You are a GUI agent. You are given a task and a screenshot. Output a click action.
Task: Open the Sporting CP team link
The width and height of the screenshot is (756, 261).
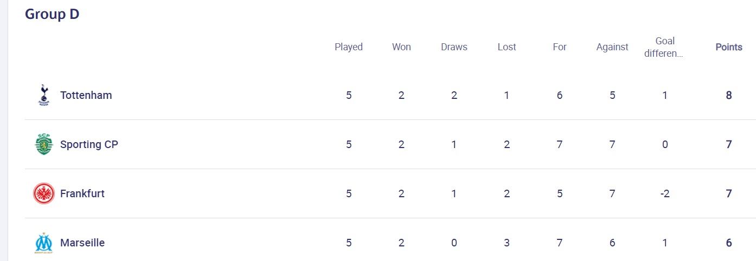(89, 144)
